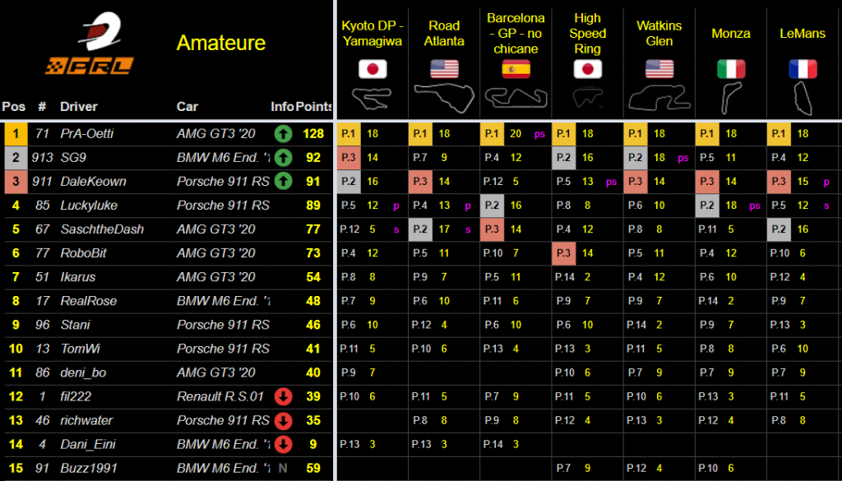The width and height of the screenshot is (842, 481).
Task: Open driver name Luckyluke
Action: click(89, 206)
